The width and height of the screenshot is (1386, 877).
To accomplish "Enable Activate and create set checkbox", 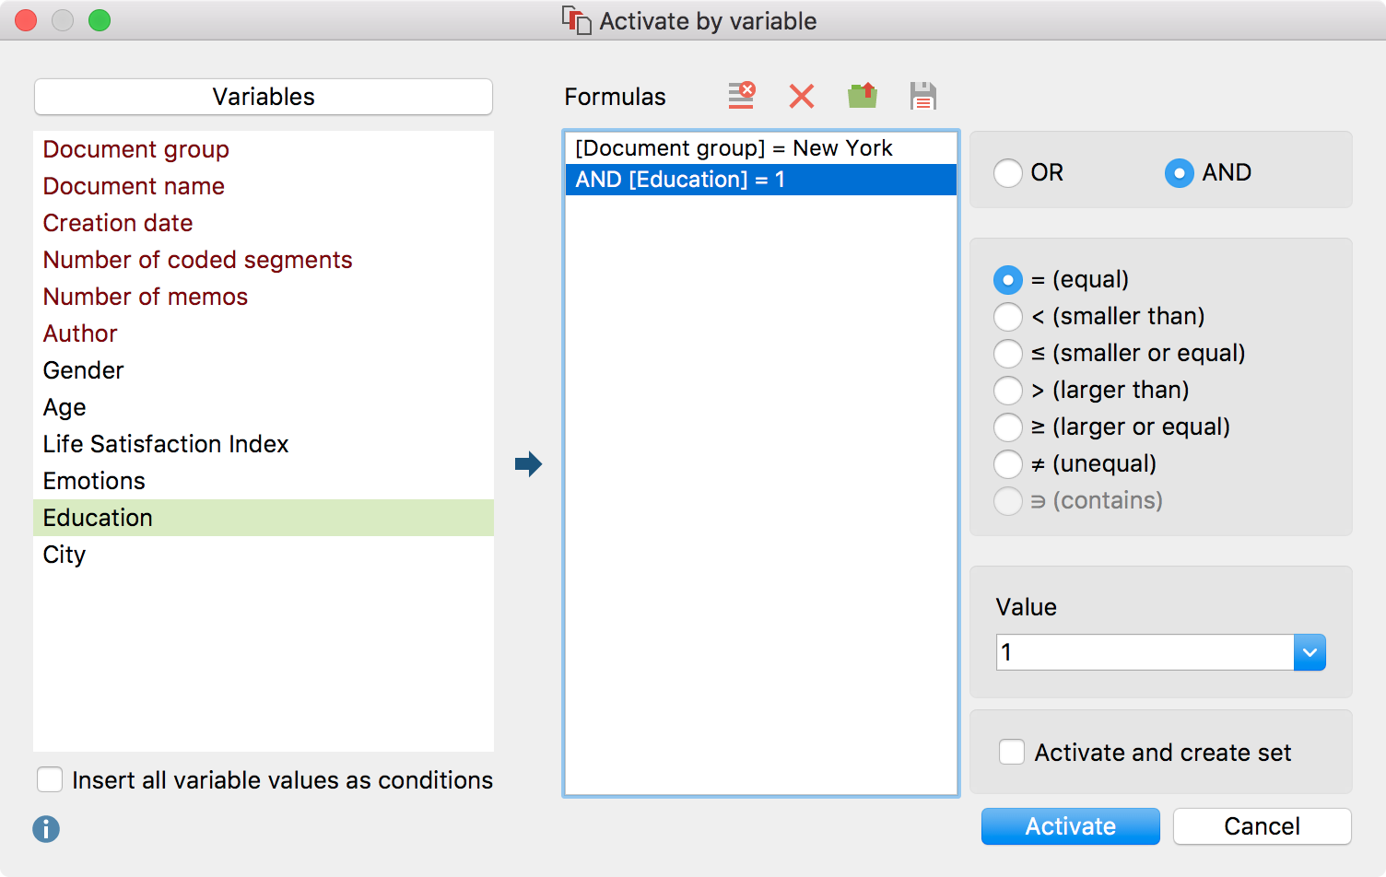I will [1012, 753].
